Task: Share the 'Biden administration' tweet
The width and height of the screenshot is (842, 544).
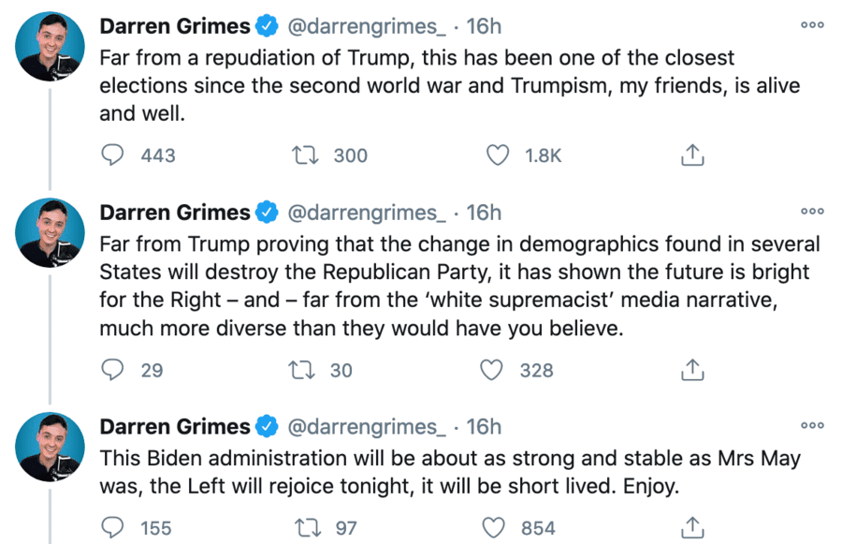Action: pos(691,528)
